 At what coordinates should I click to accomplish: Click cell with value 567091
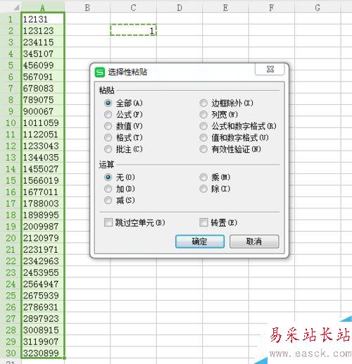pyautogui.click(x=43, y=77)
